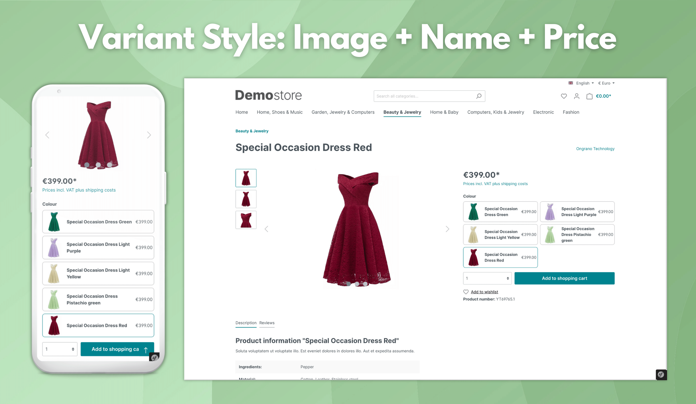The height and width of the screenshot is (404, 696).
Task: Open the phone quantity selector
Action: pyautogui.click(x=60, y=349)
